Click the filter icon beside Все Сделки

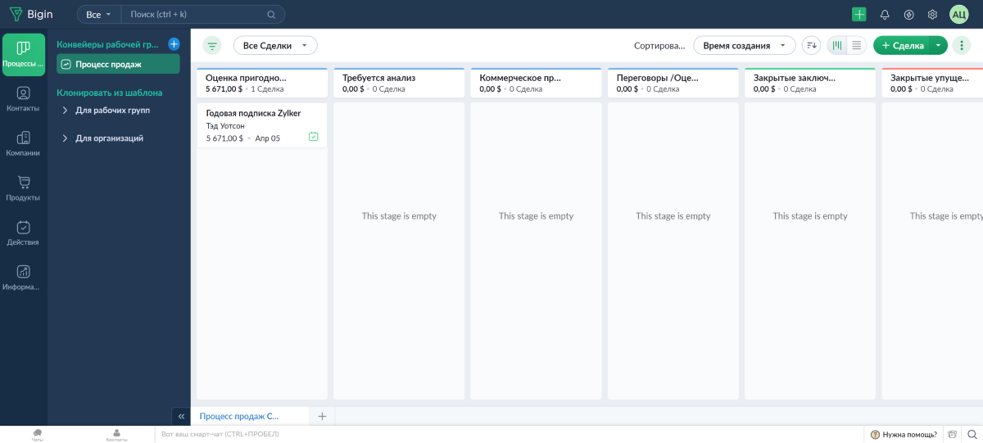(212, 46)
